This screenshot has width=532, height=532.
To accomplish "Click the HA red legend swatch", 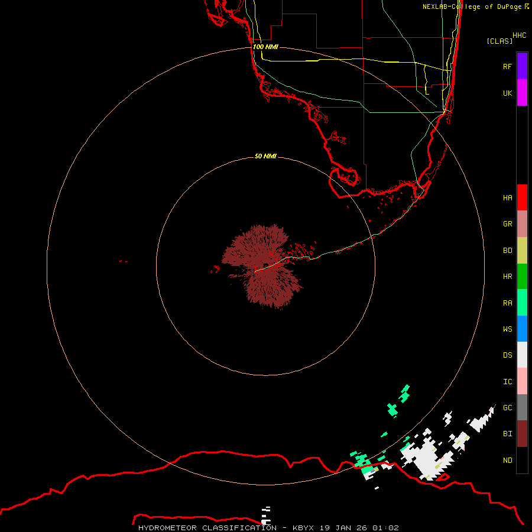I will click(x=522, y=197).
